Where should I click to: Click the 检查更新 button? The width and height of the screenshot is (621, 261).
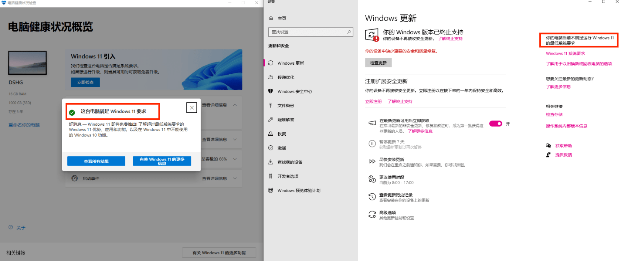378,63
